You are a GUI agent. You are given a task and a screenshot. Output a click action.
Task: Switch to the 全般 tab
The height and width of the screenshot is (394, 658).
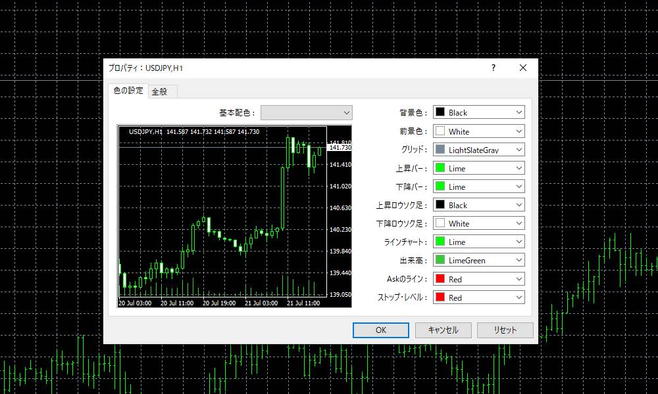pyautogui.click(x=162, y=91)
